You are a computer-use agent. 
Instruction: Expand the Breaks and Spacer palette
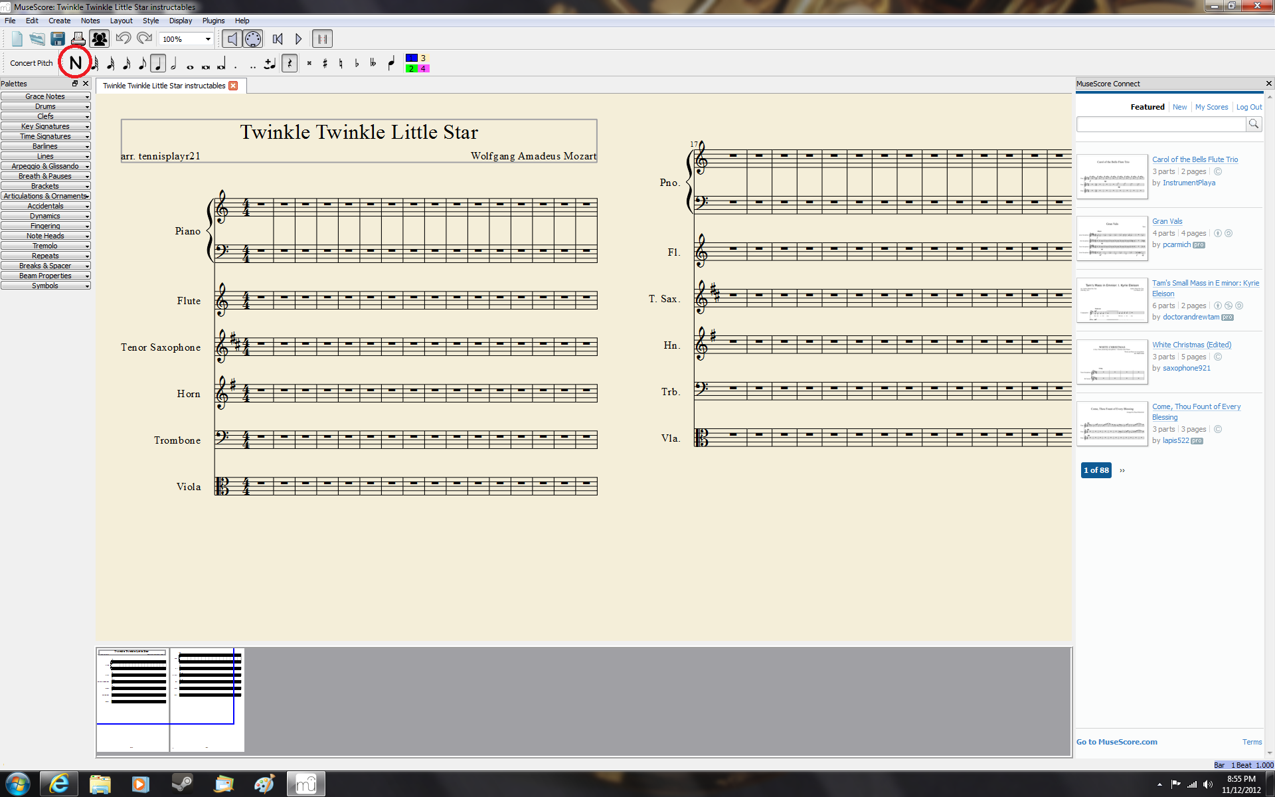(x=45, y=266)
